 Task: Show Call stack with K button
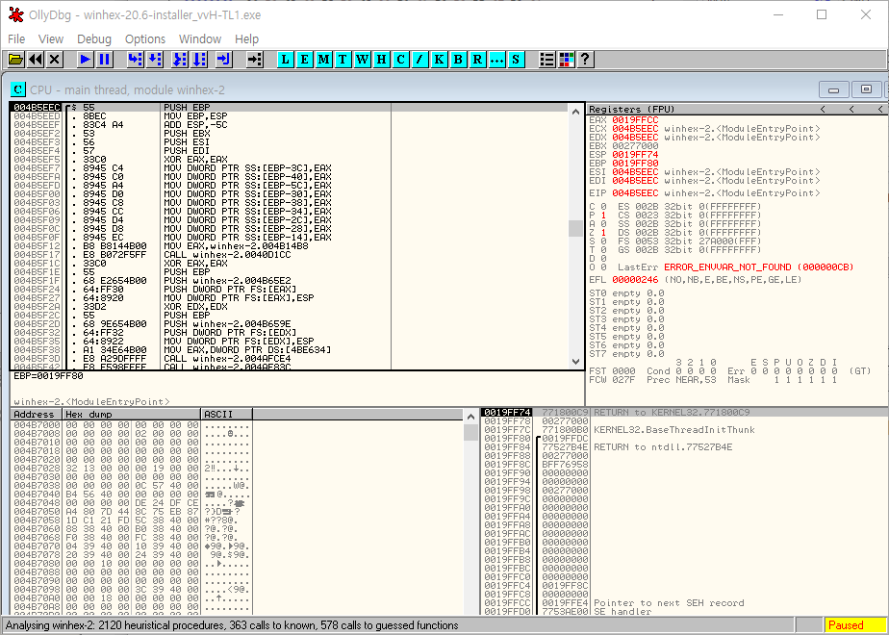point(440,59)
